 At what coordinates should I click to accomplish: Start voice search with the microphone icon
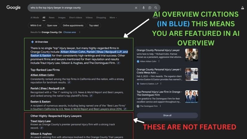pyautogui.click(x=144, y=8)
